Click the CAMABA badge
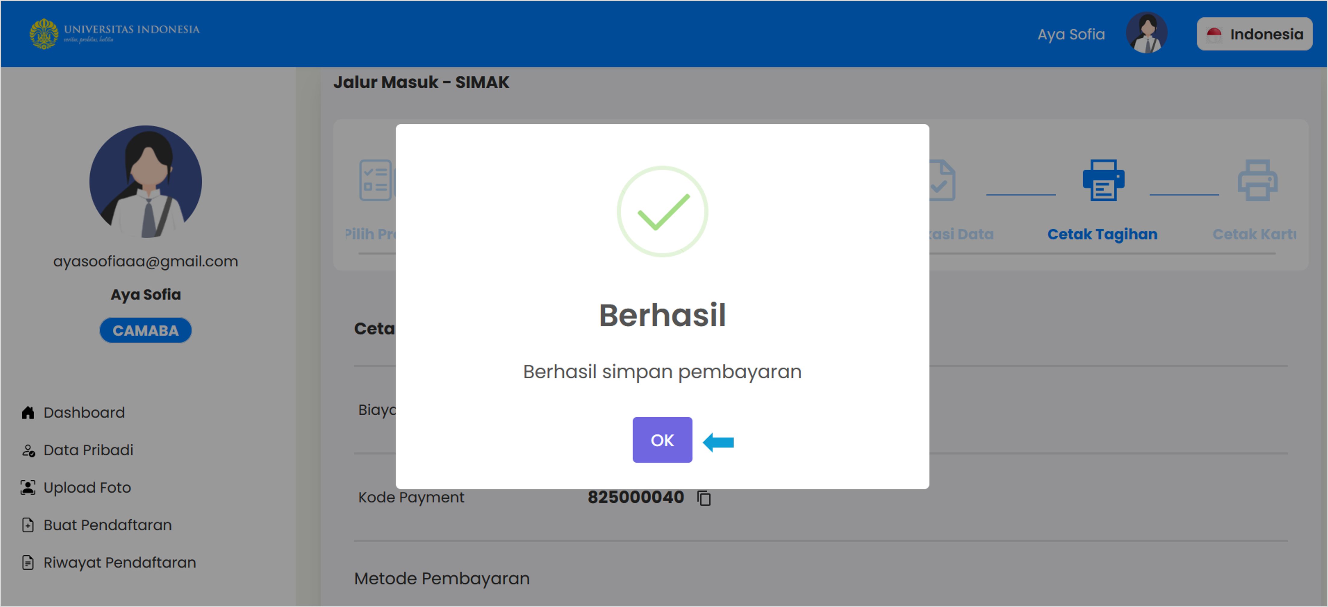The height and width of the screenshot is (607, 1328). (x=146, y=330)
